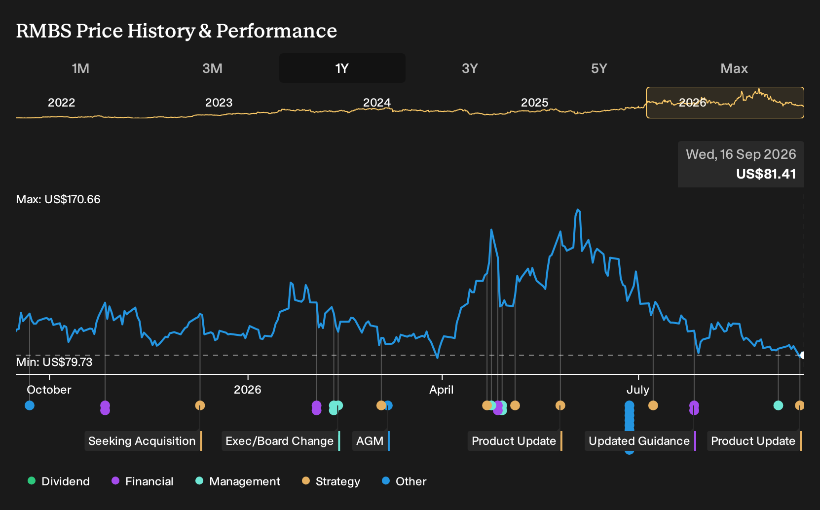The width and height of the screenshot is (820, 510).
Task: Click orange dot above first Product Update label
Action: [x=560, y=405]
